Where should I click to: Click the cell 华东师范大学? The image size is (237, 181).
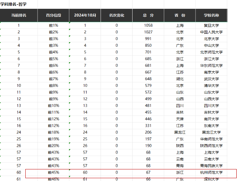pos(211,65)
